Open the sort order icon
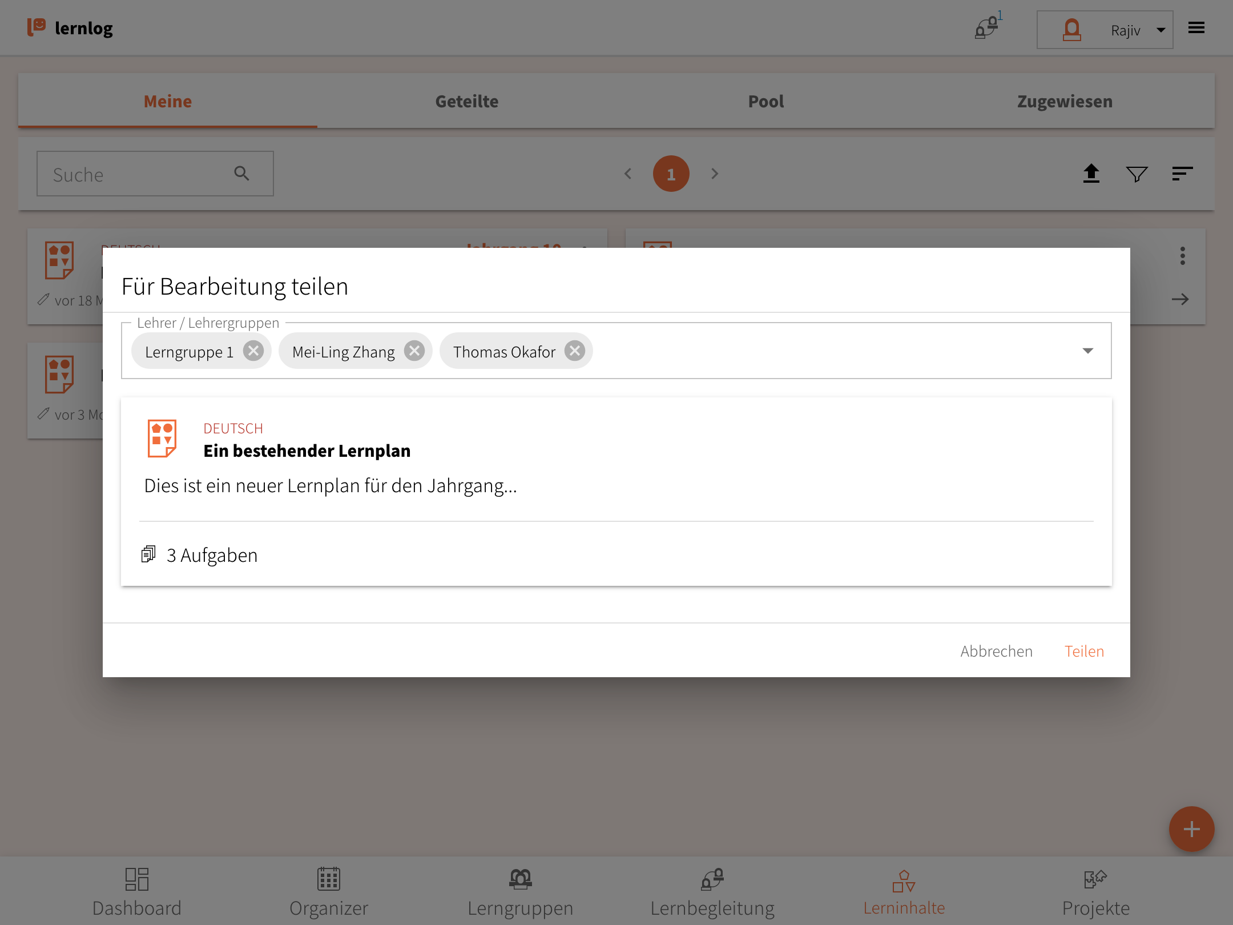 pyautogui.click(x=1182, y=174)
